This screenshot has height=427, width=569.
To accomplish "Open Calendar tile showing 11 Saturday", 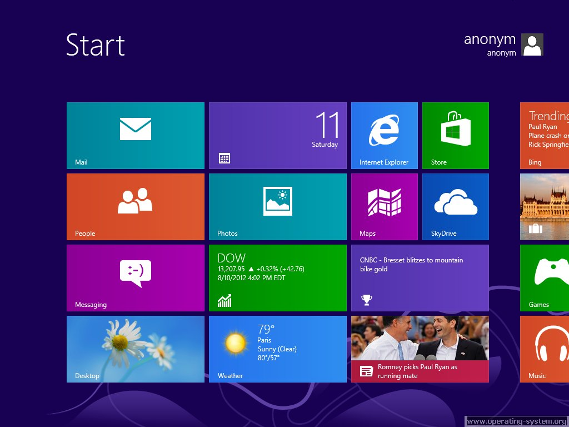I will point(277,135).
